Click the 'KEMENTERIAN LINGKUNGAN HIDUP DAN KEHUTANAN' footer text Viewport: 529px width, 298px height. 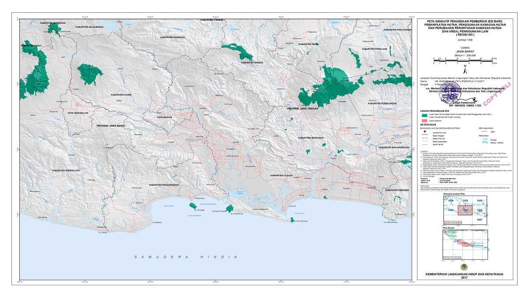pyautogui.click(x=464, y=274)
